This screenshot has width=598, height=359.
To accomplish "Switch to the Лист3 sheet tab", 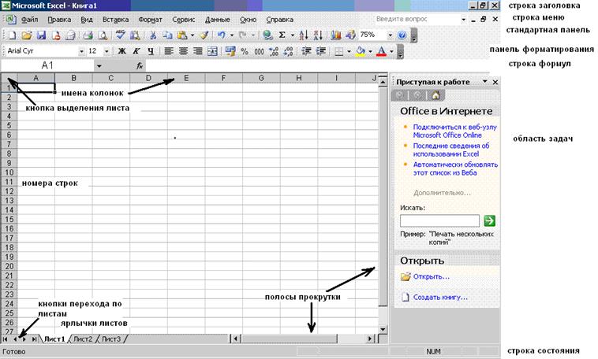I will [x=111, y=339].
